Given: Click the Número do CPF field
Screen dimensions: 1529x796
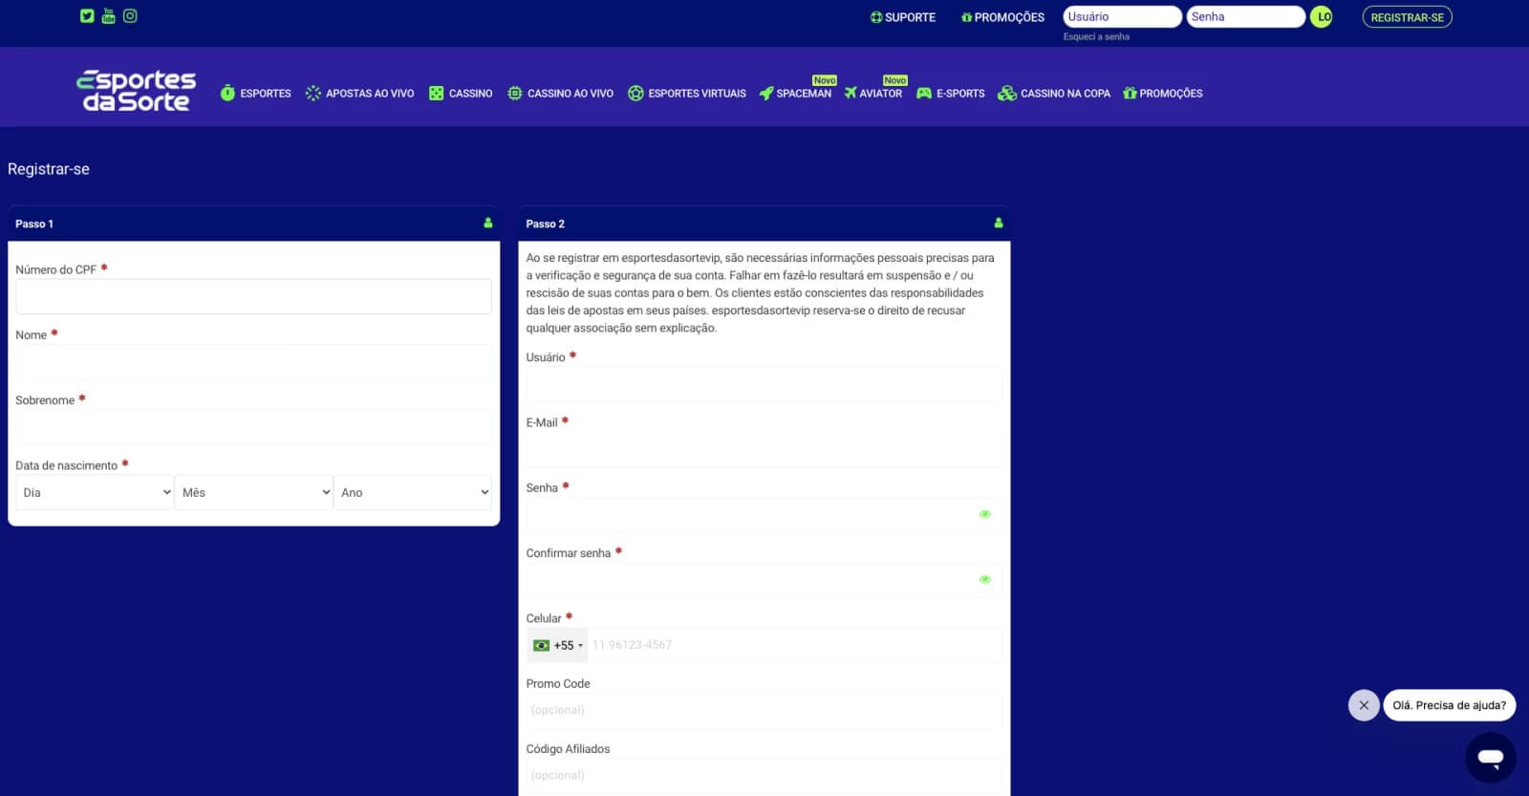Looking at the screenshot, I should coord(253,296).
